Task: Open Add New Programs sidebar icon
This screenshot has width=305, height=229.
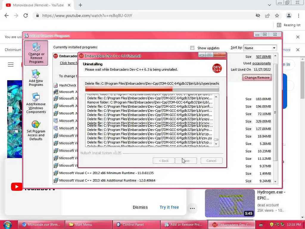Action: click(36, 78)
